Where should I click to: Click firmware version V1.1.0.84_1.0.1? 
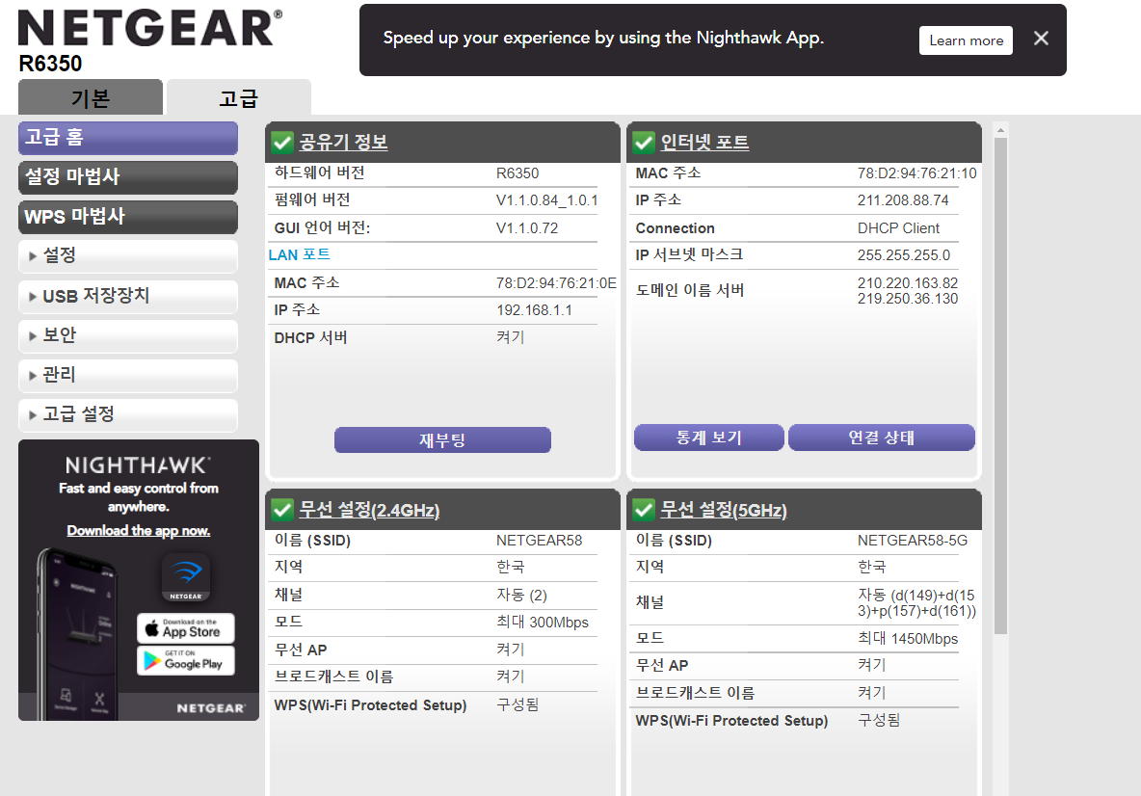(547, 200)
